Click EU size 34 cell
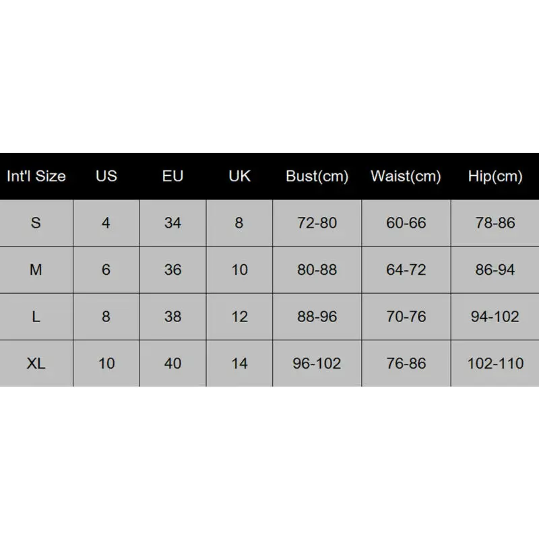 [172, 223]
